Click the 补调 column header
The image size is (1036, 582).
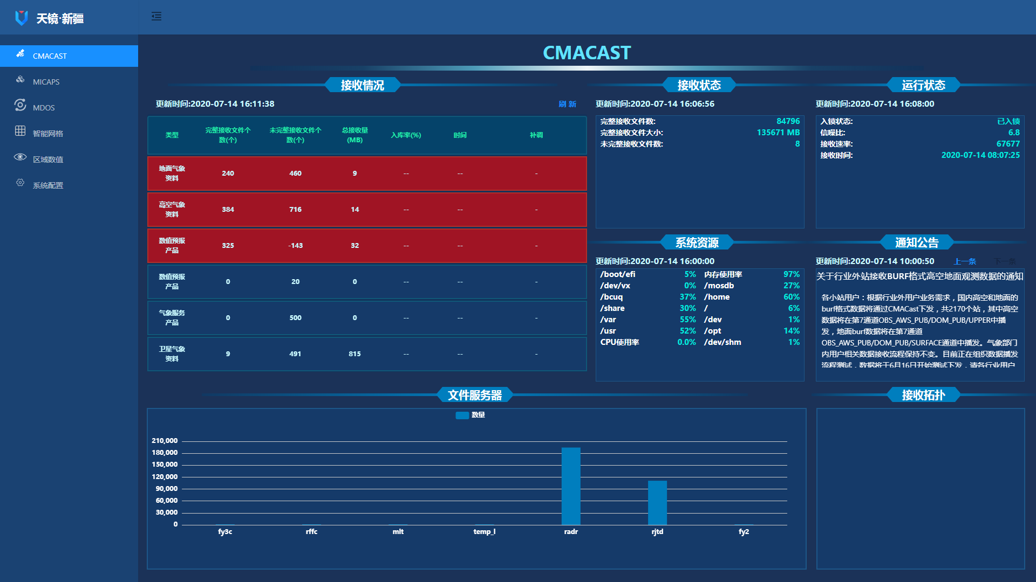[x=536, y=135]
